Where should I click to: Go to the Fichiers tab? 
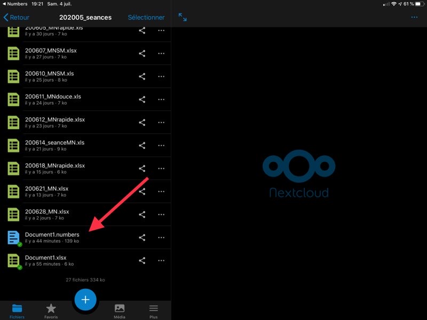pos(17,310)
